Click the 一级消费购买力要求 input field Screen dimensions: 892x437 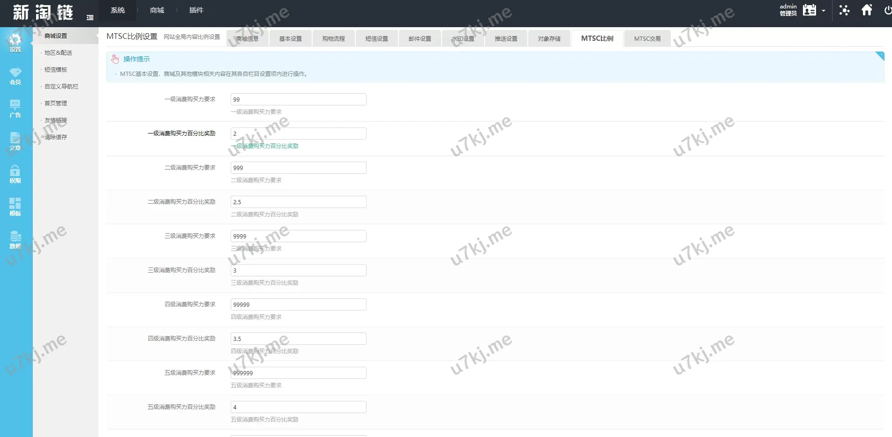298,99
